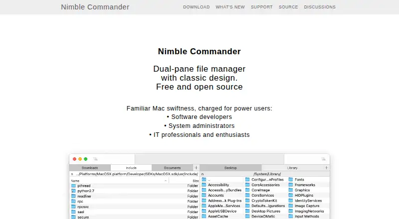The height and width of the screenshot is (219, 399).
Task: Switch to the Documents tab
Action: click(x=172, y=168)
